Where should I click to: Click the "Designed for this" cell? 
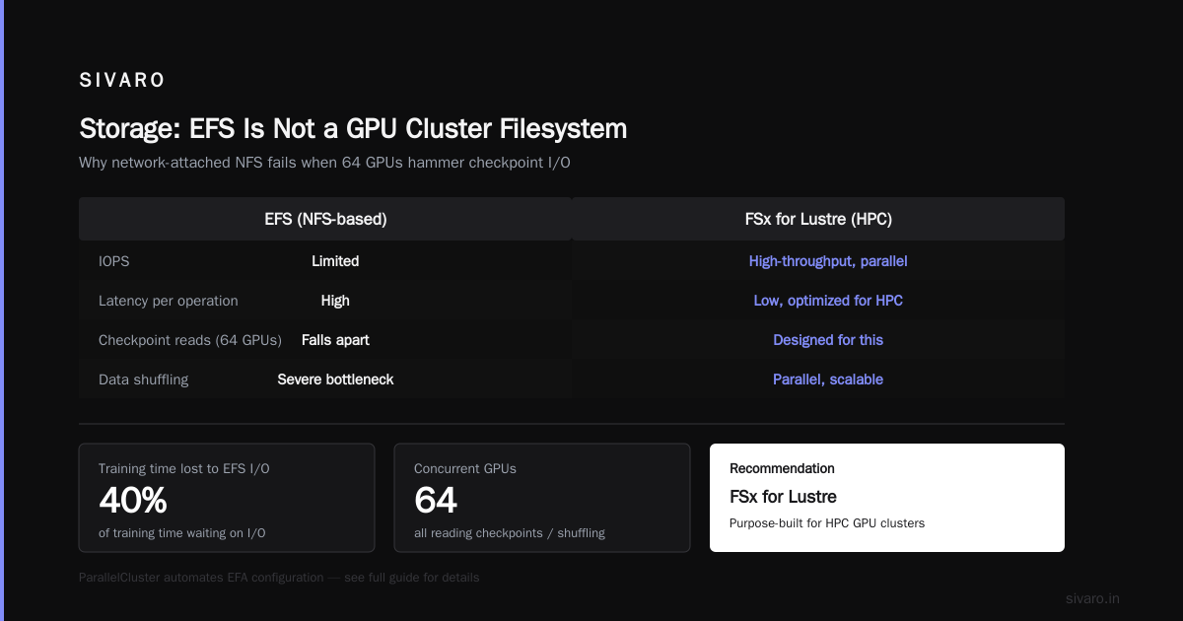(x=828, y=340)
